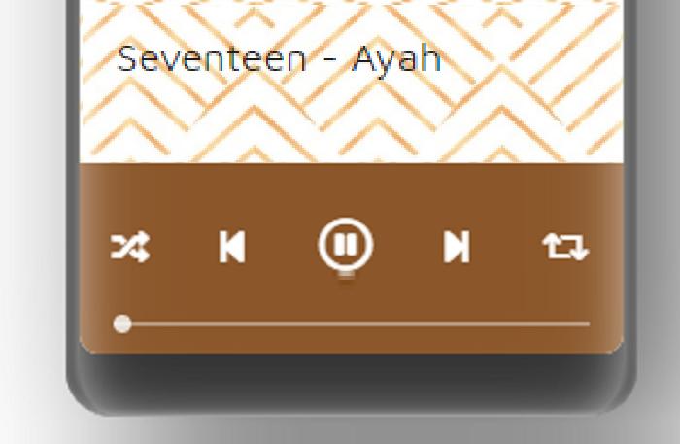The image size is (680, 444).
Task: Toggle shuffle mode off or on
Action: coord(130,247)
